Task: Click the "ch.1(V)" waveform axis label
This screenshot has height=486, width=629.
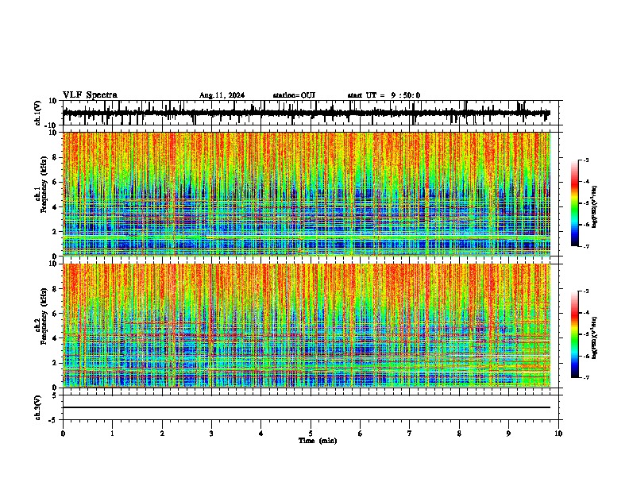Action: click(x=38, y=113)
